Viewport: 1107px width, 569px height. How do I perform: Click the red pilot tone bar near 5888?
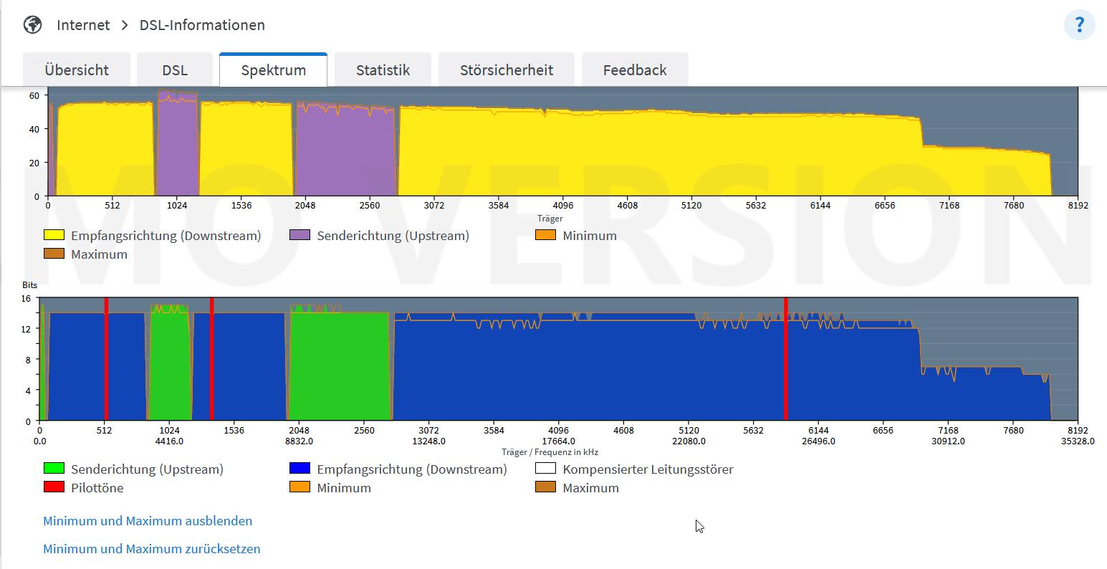pos(786,358)
